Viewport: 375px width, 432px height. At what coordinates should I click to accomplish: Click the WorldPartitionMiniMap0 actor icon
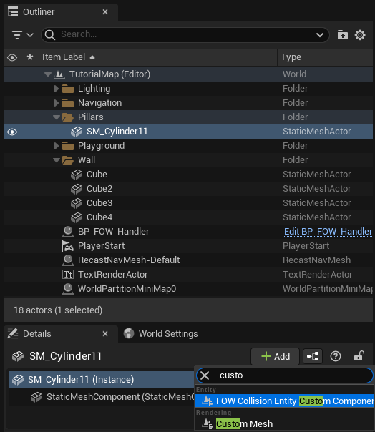pyautogui.click(x=68, y=289)
